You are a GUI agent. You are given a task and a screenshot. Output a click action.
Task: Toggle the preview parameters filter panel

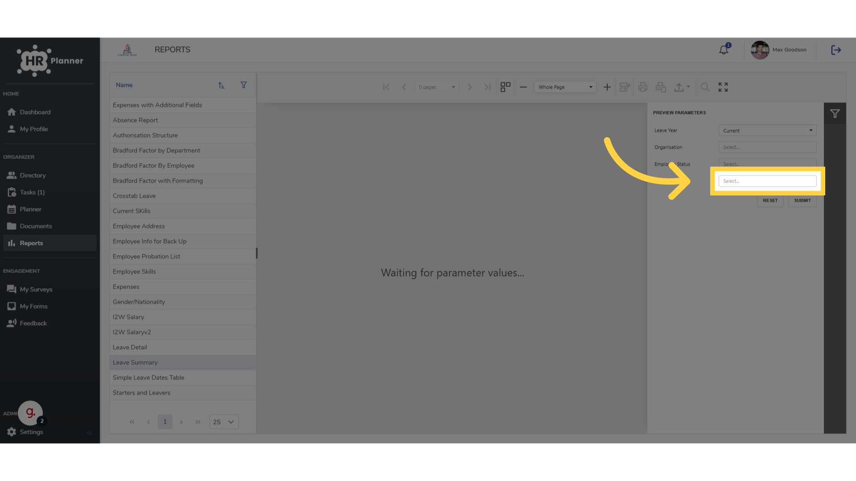(x=835, y=114)
